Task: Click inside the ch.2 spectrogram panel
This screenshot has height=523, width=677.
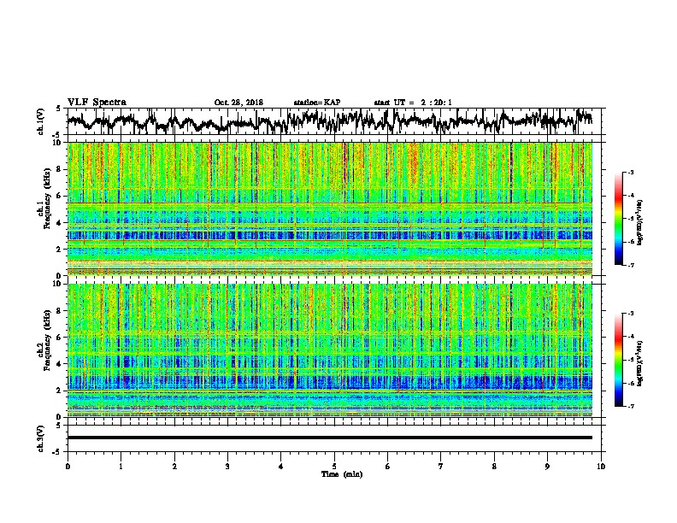Action: [x=330, y=350]
